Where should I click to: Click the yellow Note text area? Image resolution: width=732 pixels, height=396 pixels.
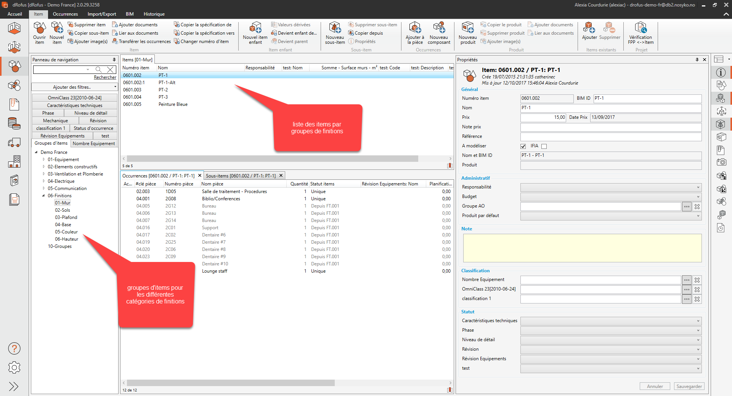click(x=582, y=248)
